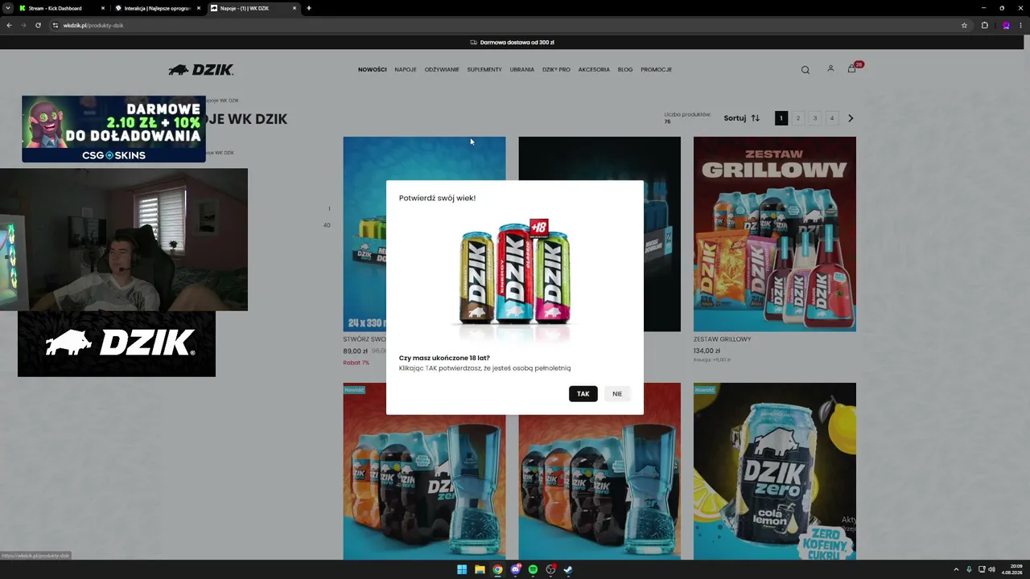Open Steam from the taskbar
This screenshot has width=1030, height=579.
pos(568,569)
